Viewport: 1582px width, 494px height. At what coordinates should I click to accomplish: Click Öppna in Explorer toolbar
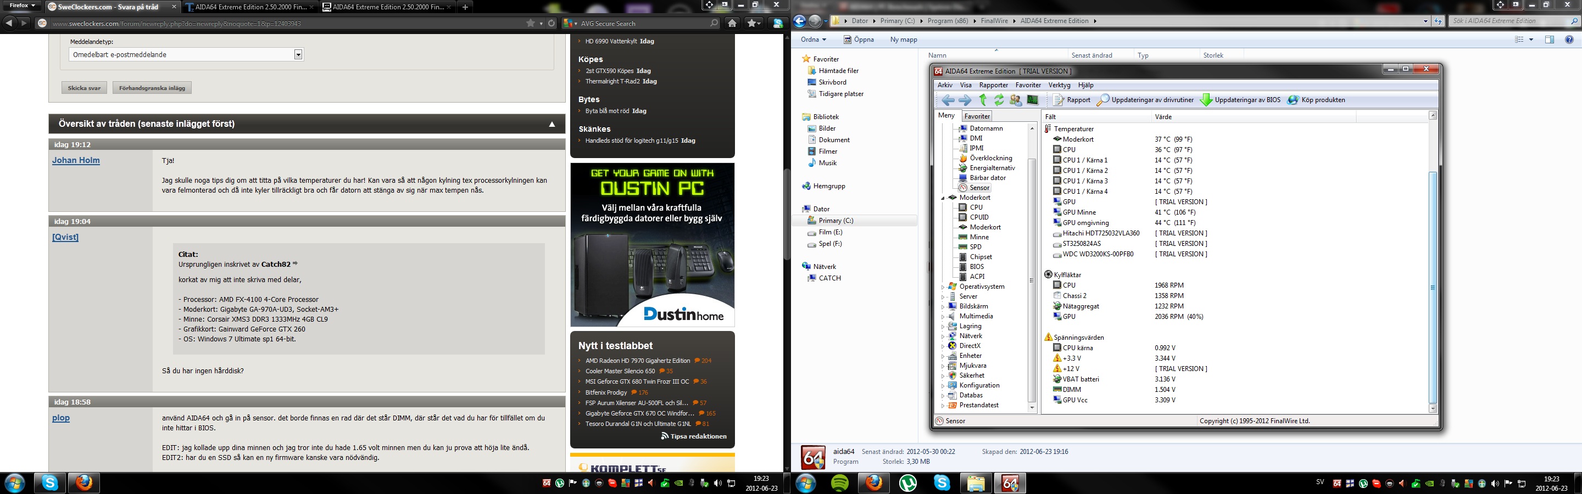[x=859, y=40]
